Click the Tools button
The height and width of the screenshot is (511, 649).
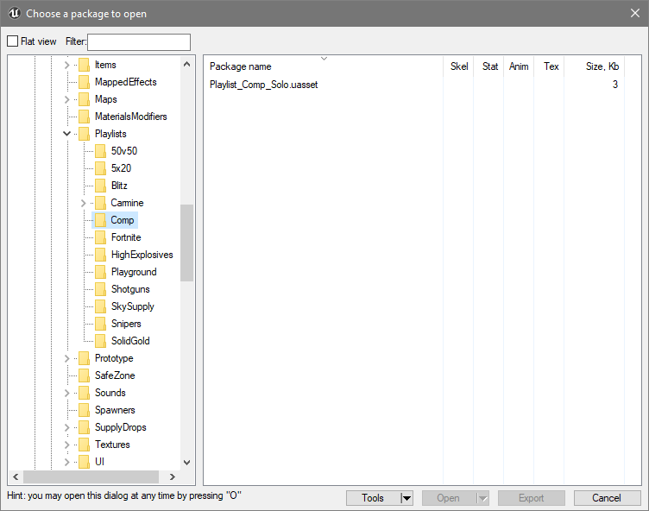[373, 498]
